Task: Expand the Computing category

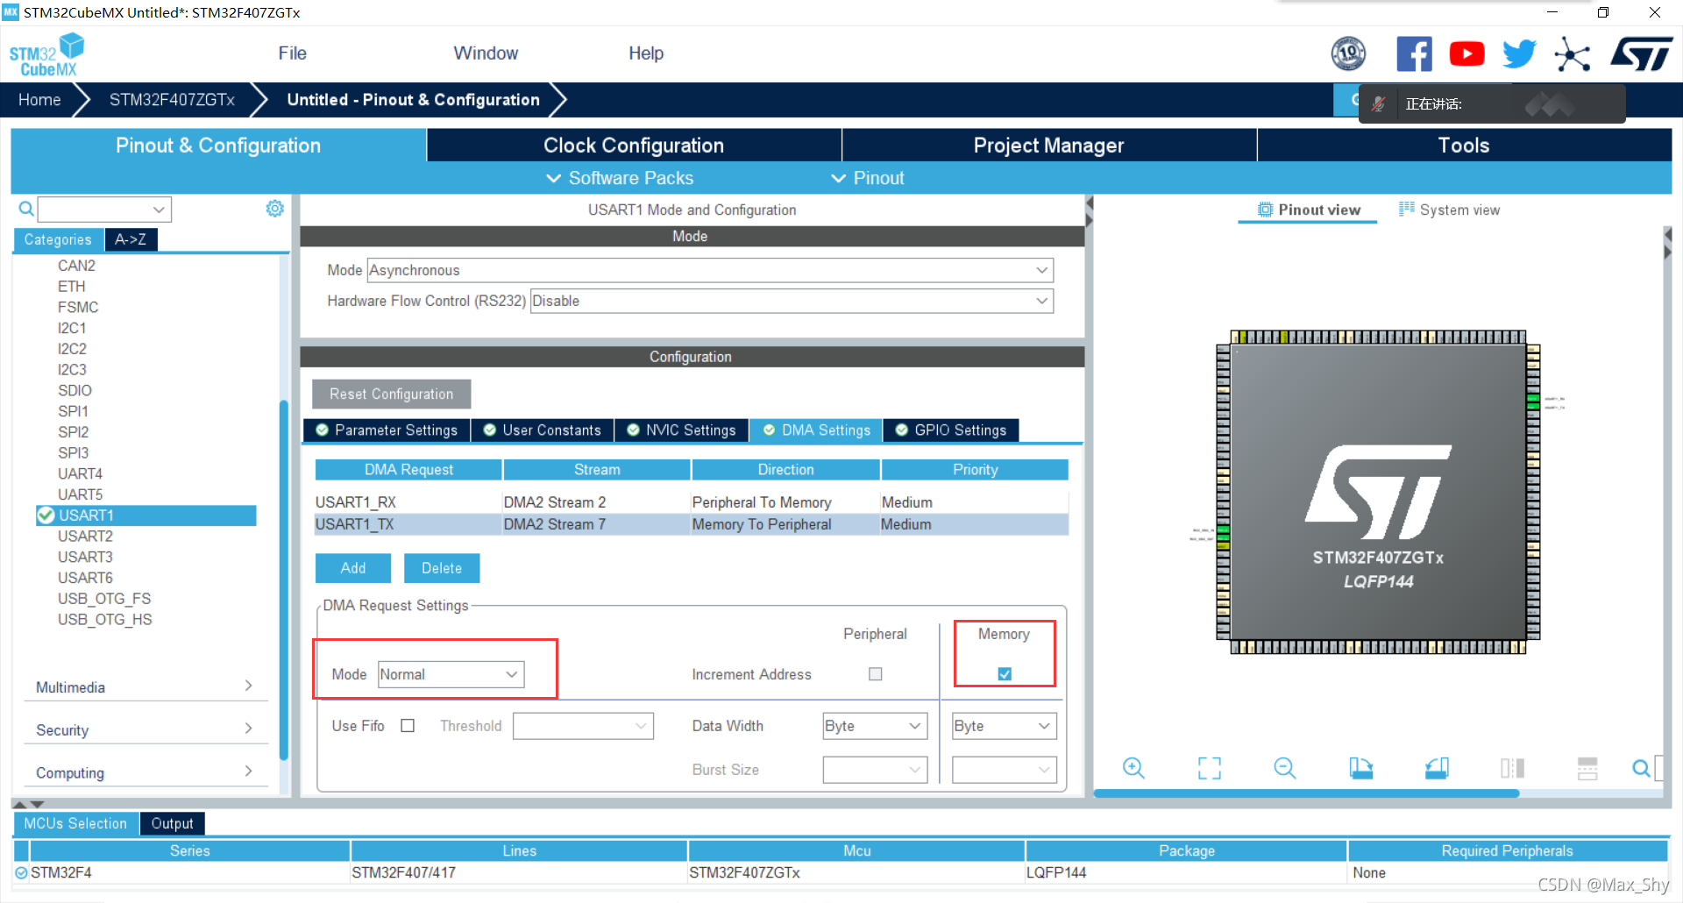Action: pos(145,772)
